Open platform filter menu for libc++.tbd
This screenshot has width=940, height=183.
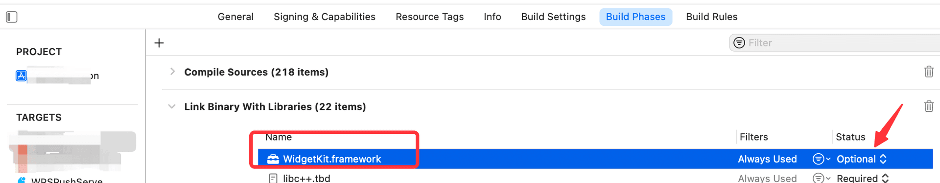point(822,178)
